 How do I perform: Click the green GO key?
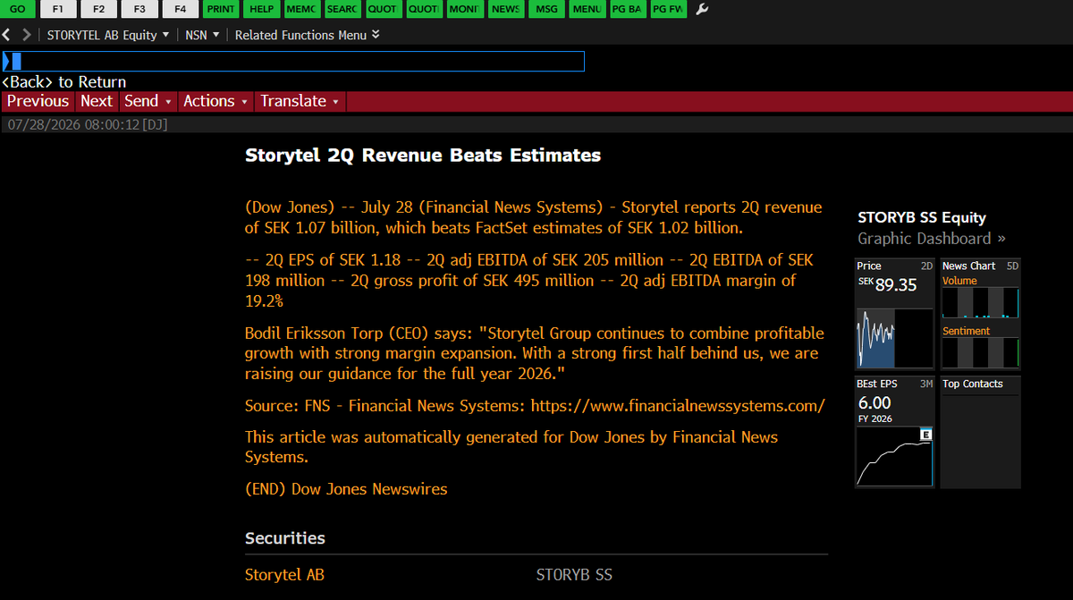click(18, 9)
